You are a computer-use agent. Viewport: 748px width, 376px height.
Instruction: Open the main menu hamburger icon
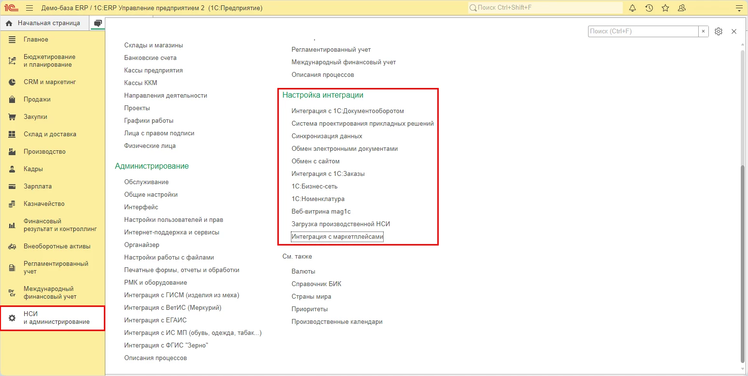click(x=29, y=8)
